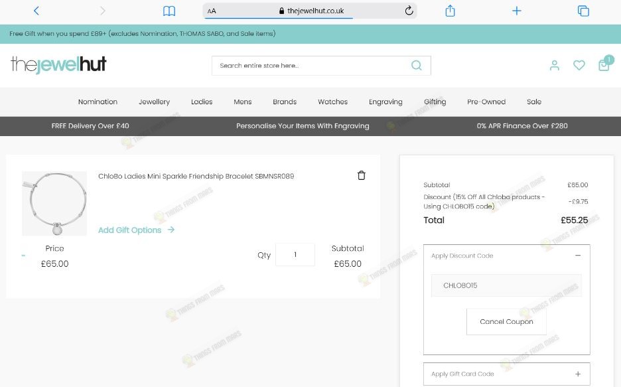Click the CHLOBO15 discount code field
This screenshot has width=621, height=387.
[506, 285]
